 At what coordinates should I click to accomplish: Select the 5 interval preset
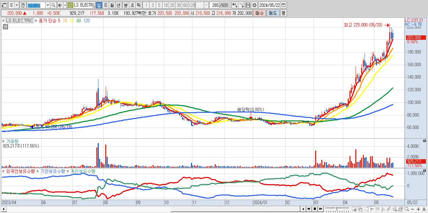tap(159, 5)
